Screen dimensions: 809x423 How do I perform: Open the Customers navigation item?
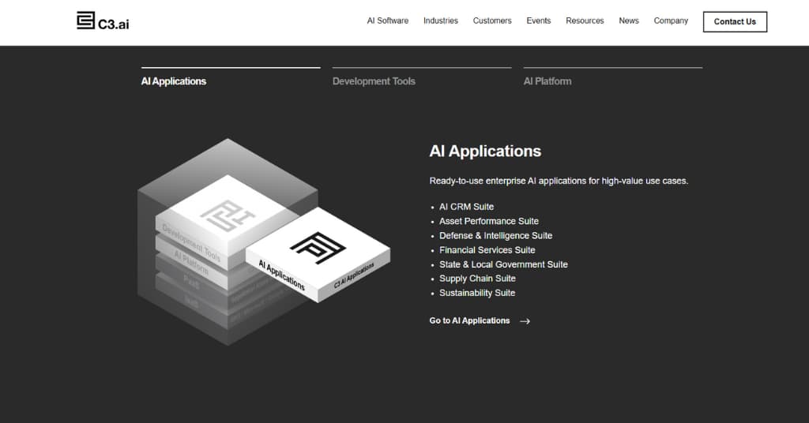coord(492,21)
